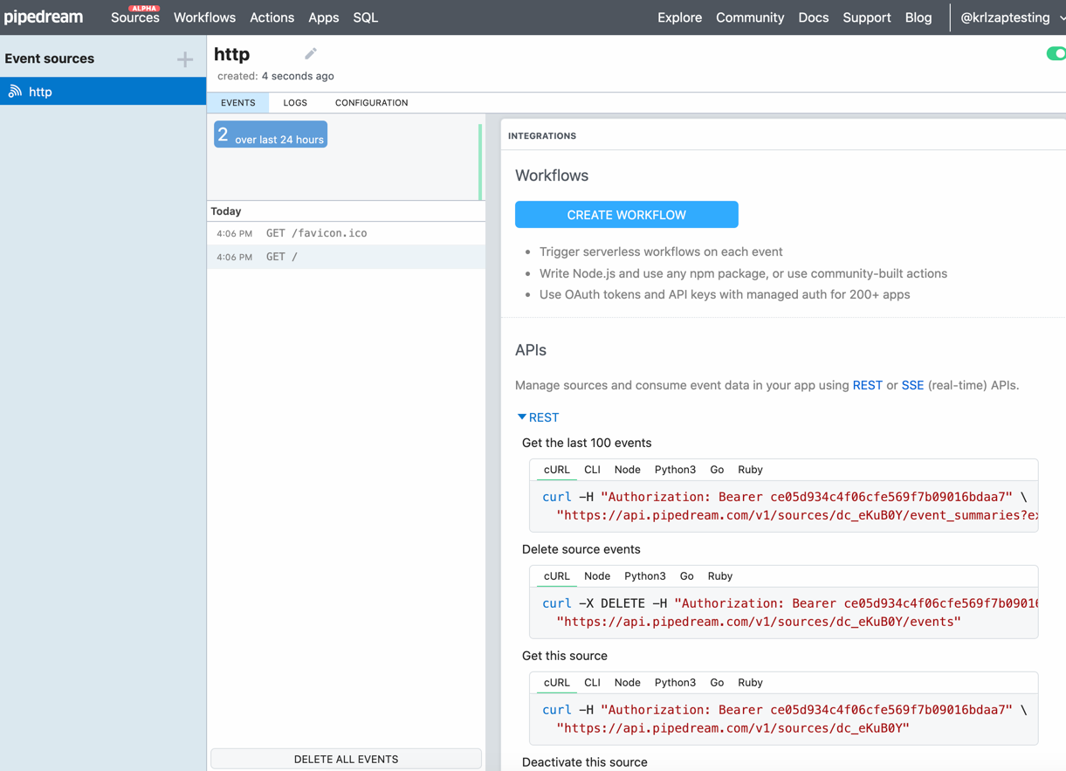
Task: Select CLI tab under Get this source
Action: point(592,683)
